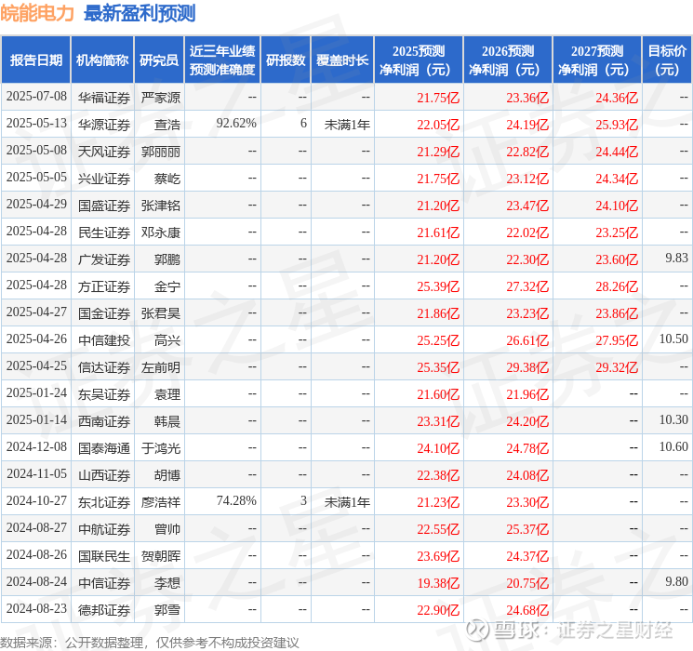Screen dimensions: 693x651
Task: Select date cell 2025-01-24
Action: (36, 392)
